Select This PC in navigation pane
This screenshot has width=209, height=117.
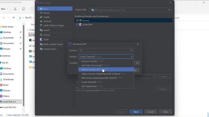point(5,63)
